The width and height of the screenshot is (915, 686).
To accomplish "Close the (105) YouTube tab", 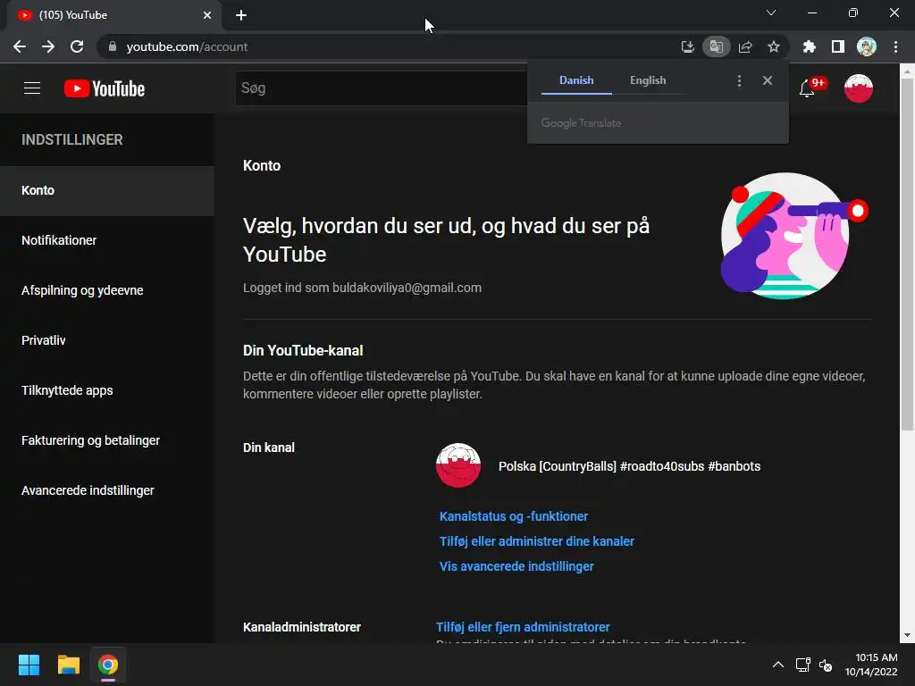I will (207, 15).
